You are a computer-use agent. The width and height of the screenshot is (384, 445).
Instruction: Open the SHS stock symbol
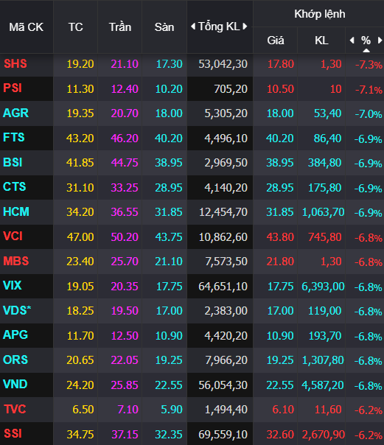point(15,63)
